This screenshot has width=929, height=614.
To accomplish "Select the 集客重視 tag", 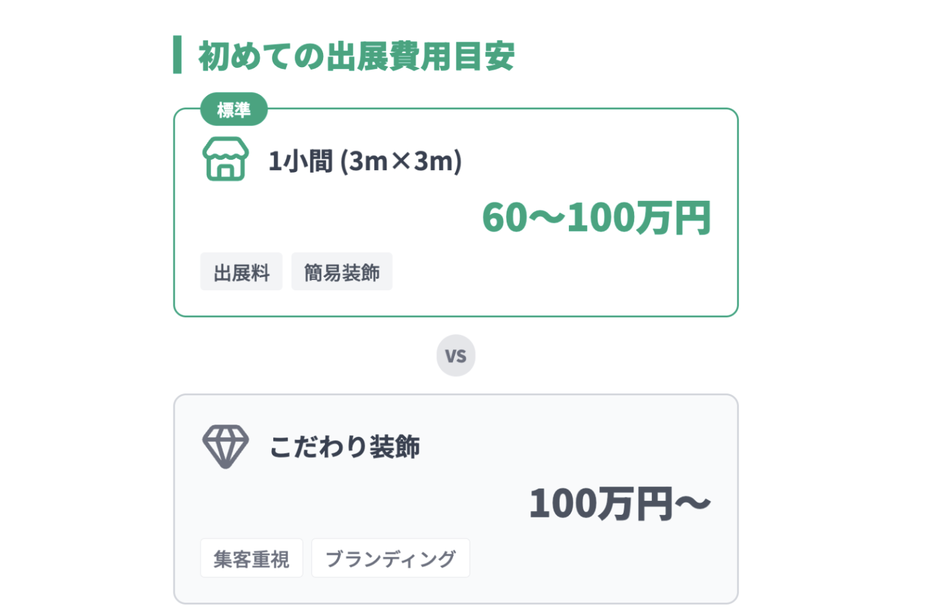I will (251, 558).
